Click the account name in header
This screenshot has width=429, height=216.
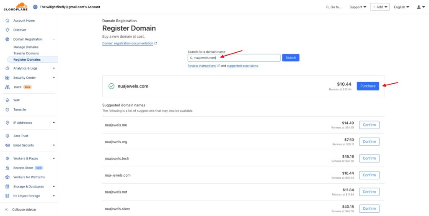70,7
